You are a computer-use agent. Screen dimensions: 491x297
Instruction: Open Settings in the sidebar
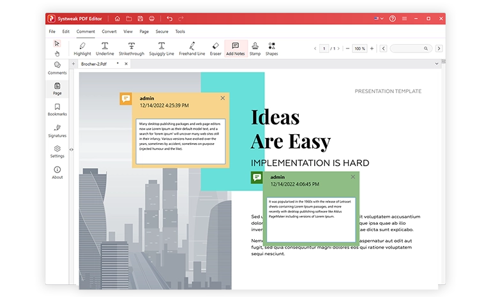coord(57,151)
